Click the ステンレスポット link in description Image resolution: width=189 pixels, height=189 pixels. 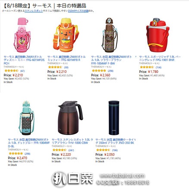34,11
